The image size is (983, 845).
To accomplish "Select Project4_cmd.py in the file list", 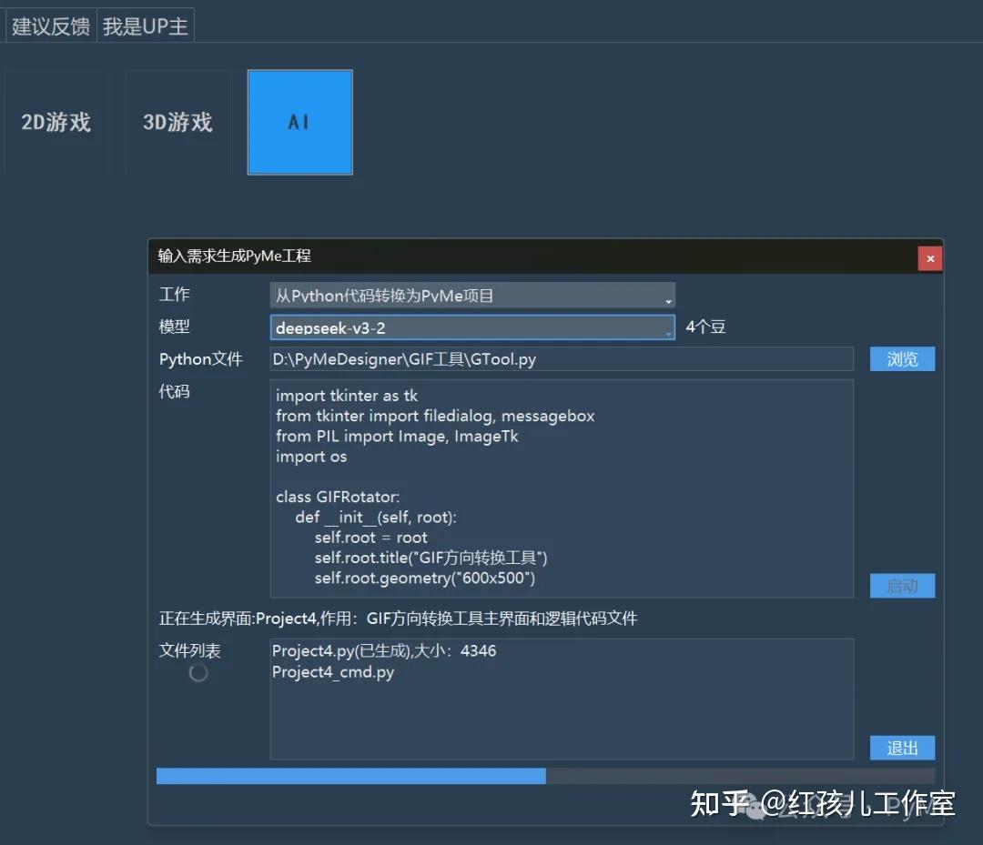I will tap(333, 672).
